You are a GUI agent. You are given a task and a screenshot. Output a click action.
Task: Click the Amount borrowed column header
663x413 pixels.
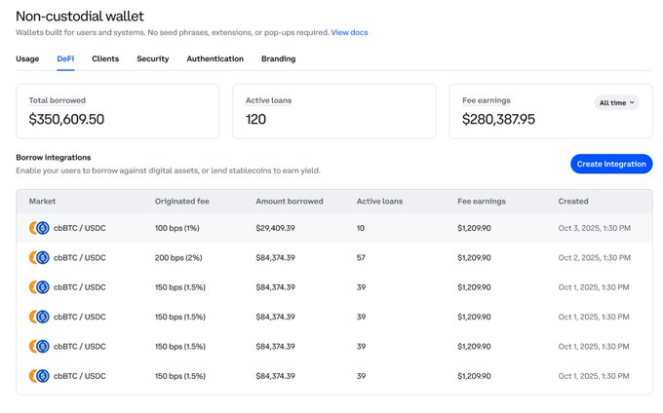tap(290, 202)
